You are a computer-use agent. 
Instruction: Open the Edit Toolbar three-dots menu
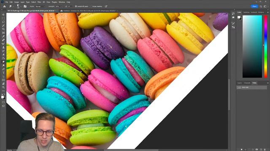pyautogui.click(x=3, y=91)
